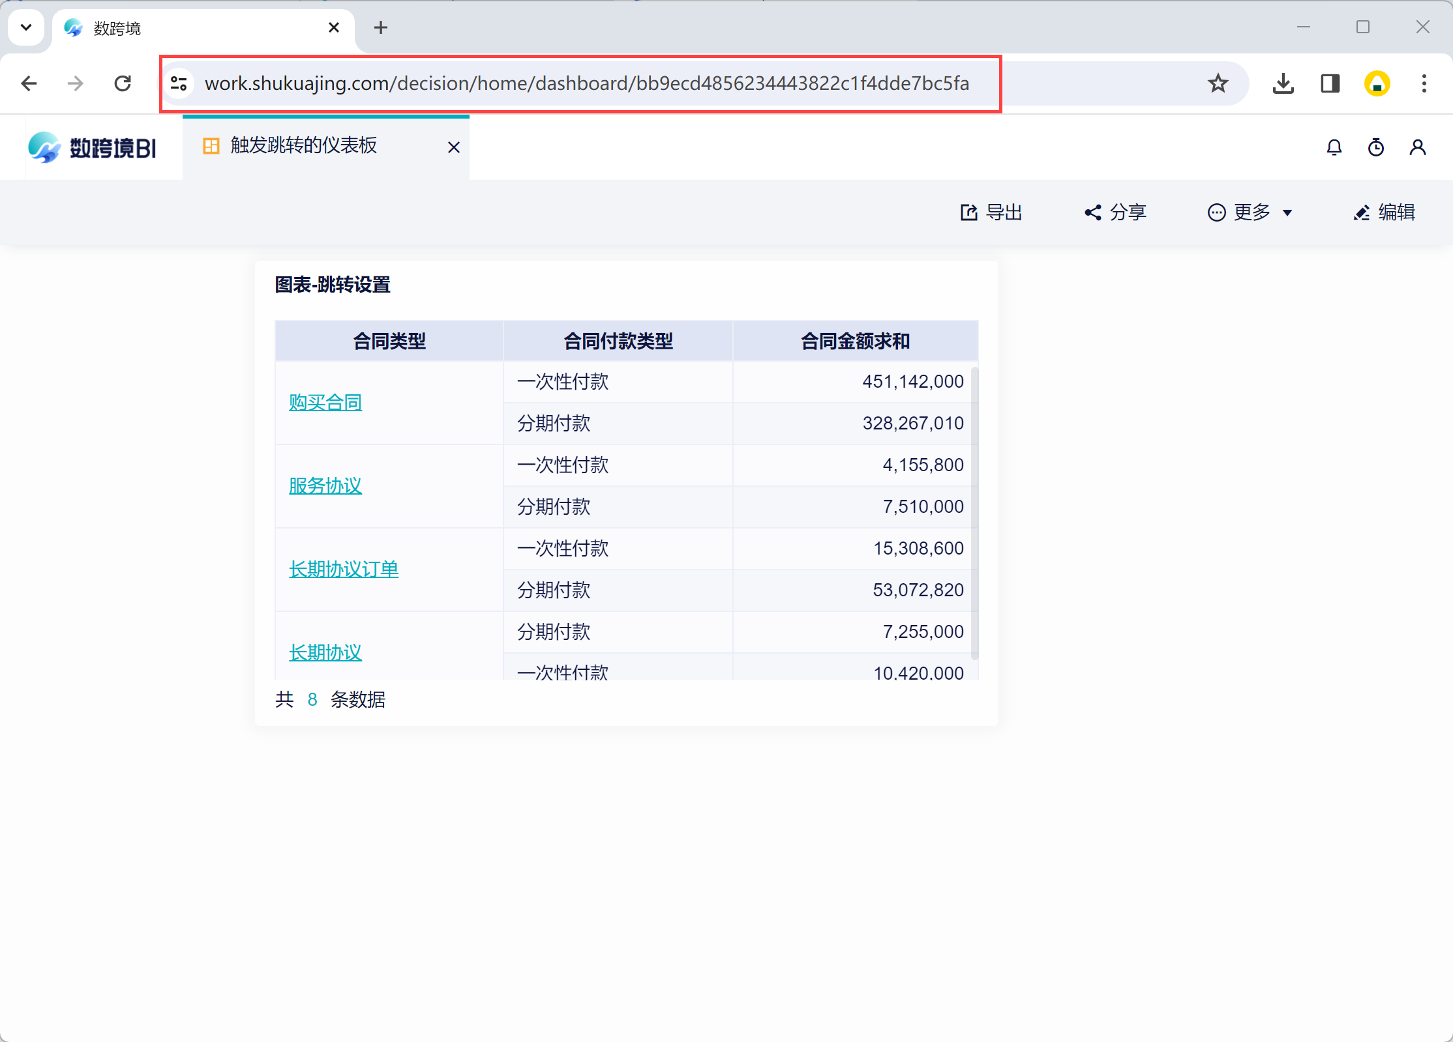
Task: Close the 触发跳转的仪表板 tab
Action: [454, 148]
